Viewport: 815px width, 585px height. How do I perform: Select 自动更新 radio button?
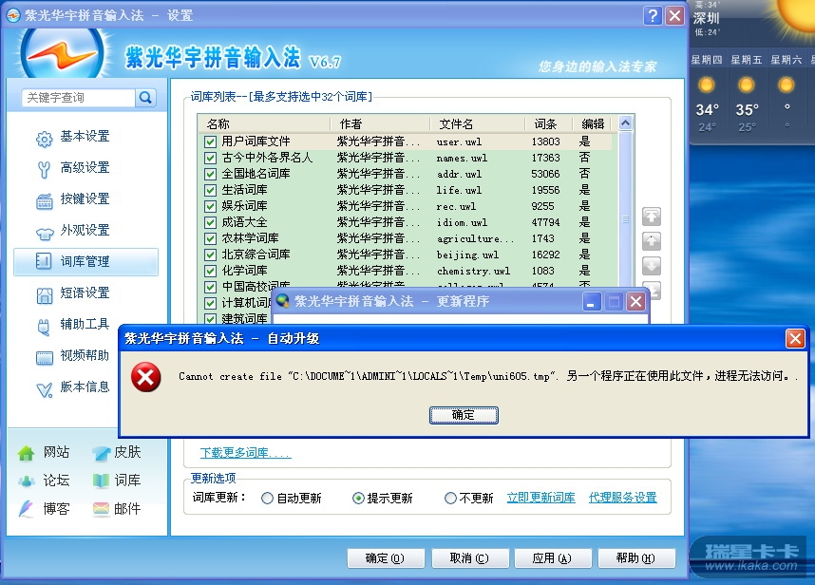[x=267, y=499]
